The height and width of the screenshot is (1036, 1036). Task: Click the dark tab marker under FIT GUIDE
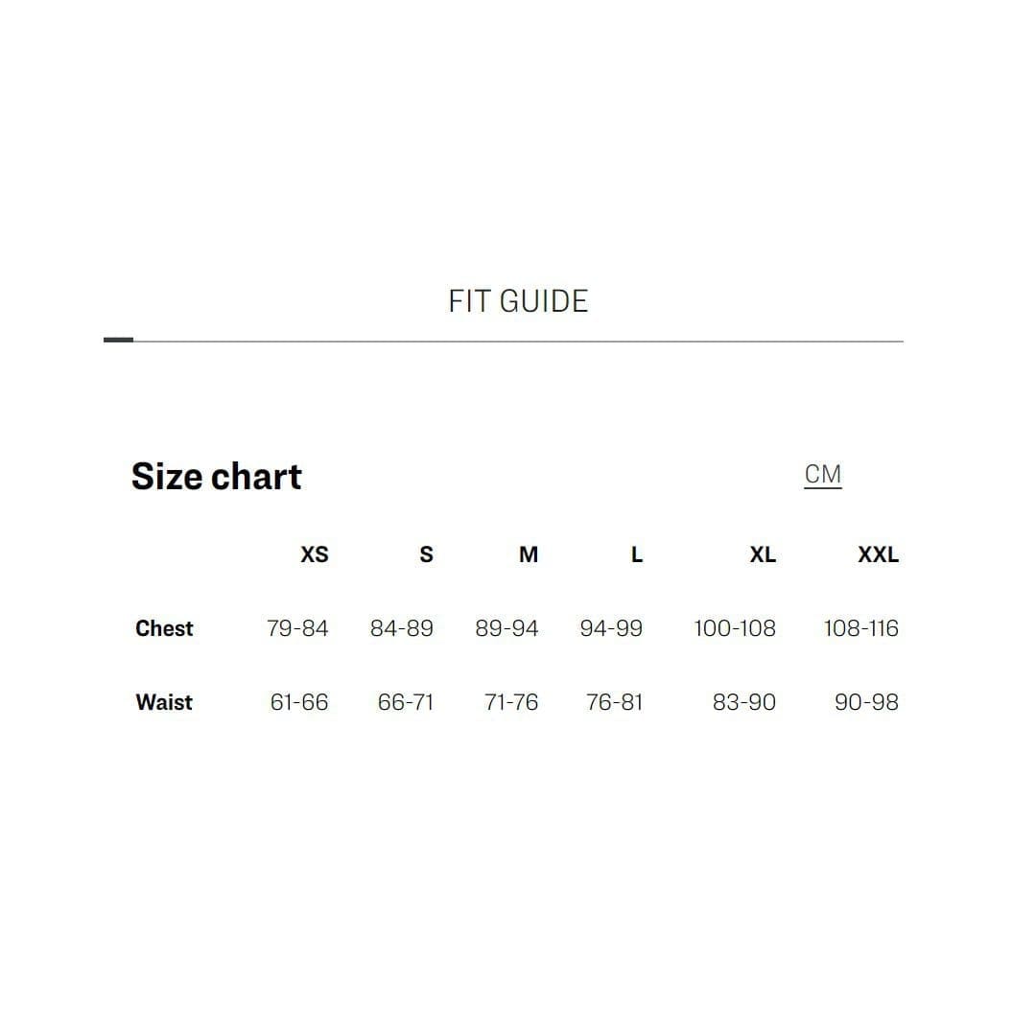[118, 340]
